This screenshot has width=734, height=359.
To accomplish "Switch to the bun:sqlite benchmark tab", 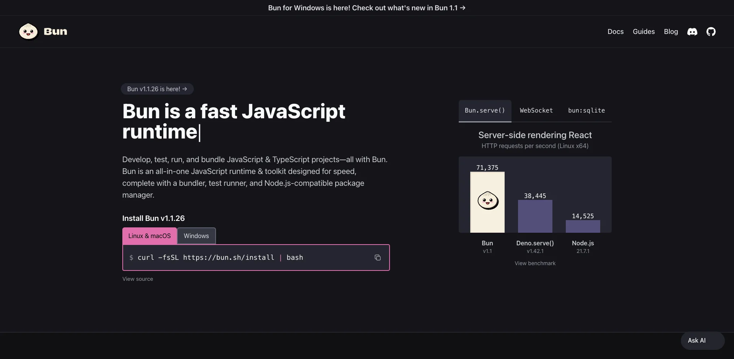I will pos(586,111).
